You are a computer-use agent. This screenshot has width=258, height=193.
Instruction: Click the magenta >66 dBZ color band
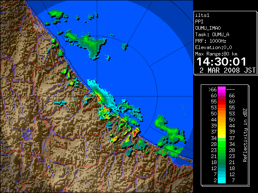click(x=222, y=89)
